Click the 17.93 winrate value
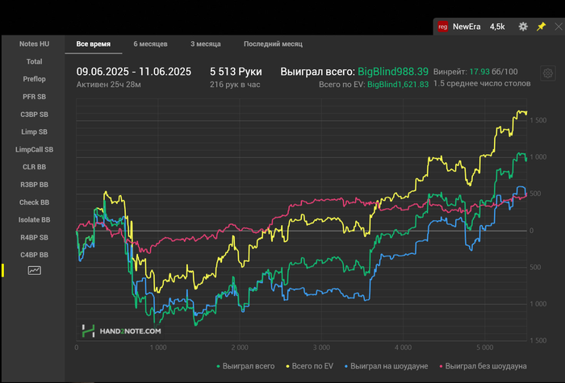The width and height of the screenshot is (565, 383). (x=479, y=72)
